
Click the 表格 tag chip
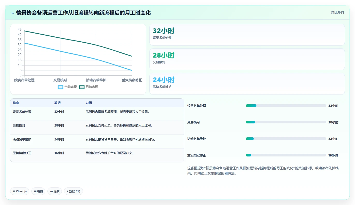click(x=38, y=191)
